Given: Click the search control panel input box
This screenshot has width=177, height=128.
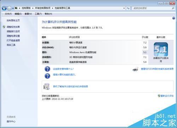Looking at the screenshot, I should point(152,8).
